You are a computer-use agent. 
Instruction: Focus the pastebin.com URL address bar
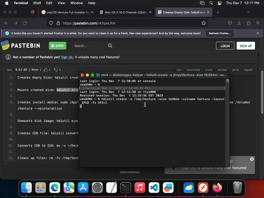[x=127, y=23]
